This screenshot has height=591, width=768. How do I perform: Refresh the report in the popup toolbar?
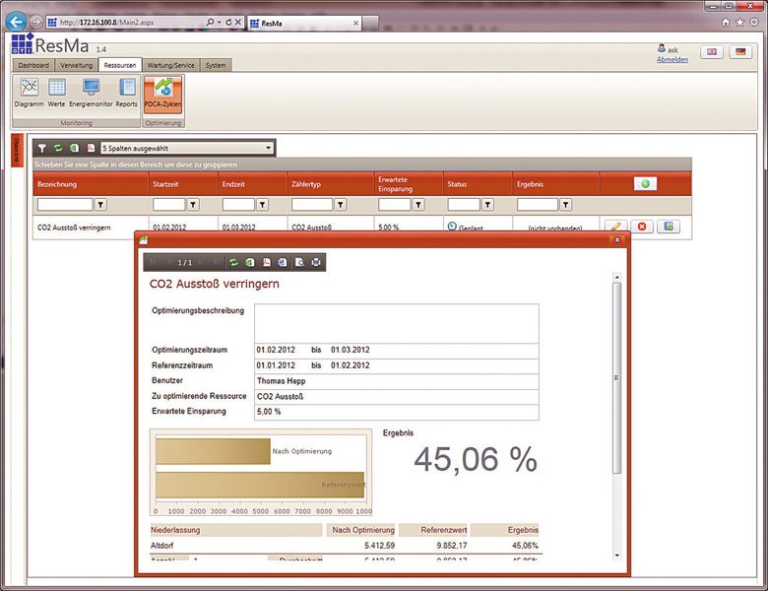point(233,262)
